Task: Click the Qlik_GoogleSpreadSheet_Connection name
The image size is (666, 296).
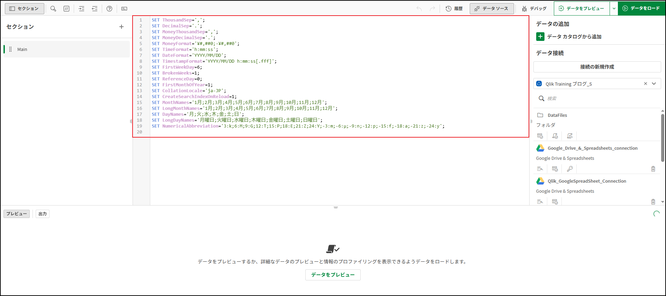Action: point(587,181)
